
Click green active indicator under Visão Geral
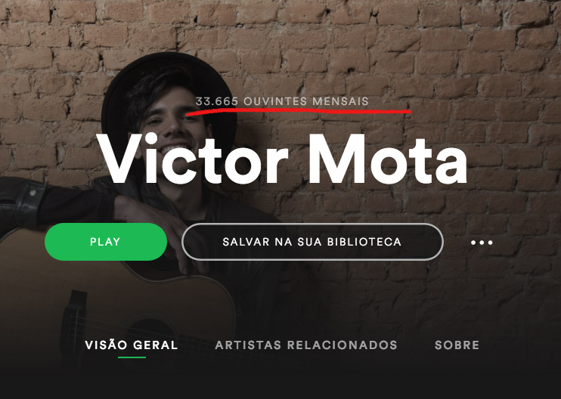tap(132, 357)
